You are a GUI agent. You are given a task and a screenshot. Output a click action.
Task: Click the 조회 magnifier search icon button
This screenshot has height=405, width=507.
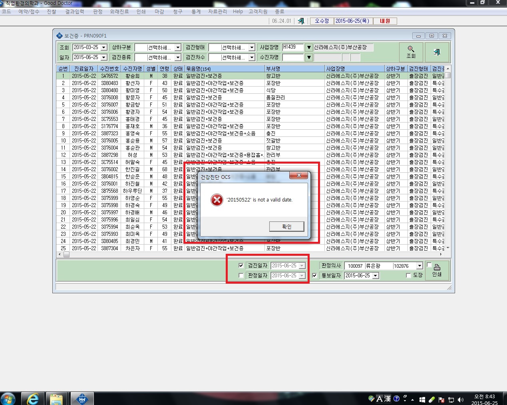[x=411, y=52]
